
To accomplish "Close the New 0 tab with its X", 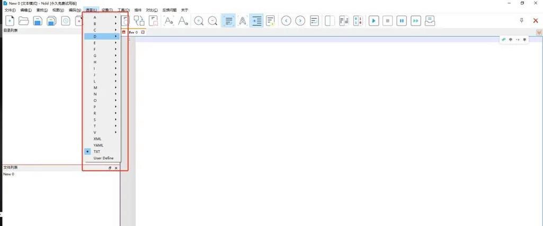I will pos(143,32).
